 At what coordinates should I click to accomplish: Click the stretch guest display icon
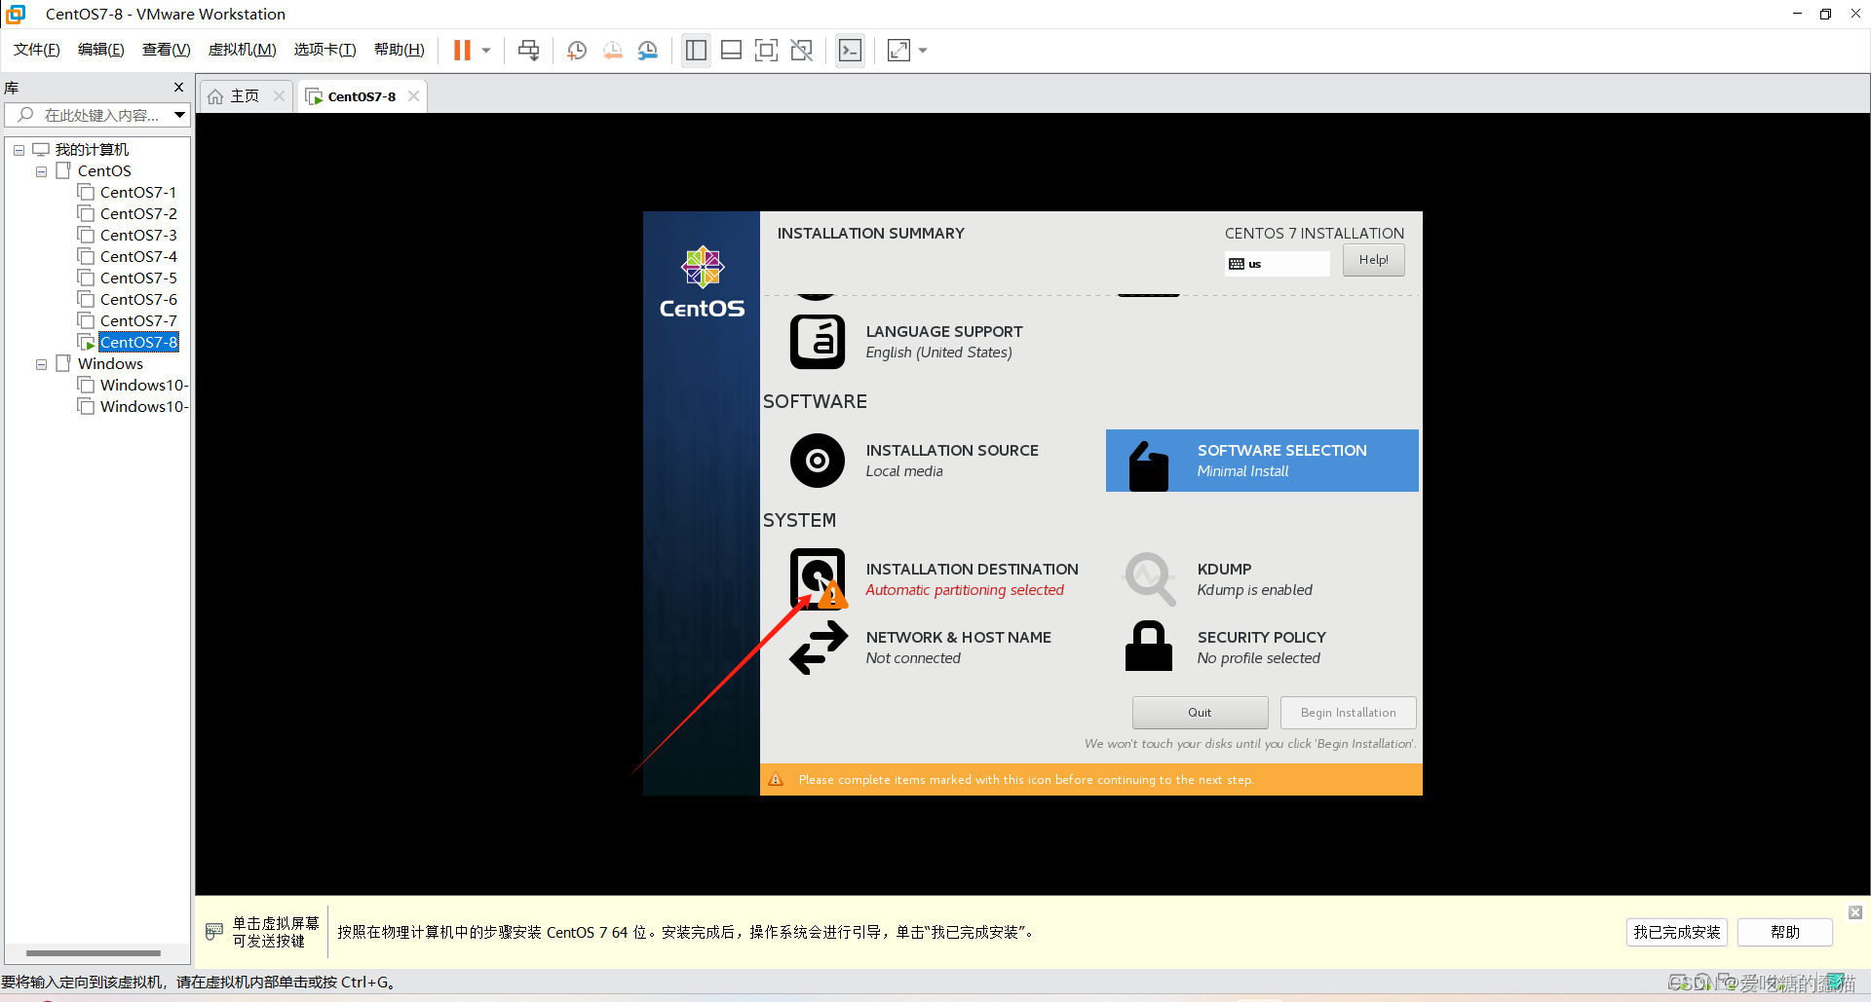(898, 50)
